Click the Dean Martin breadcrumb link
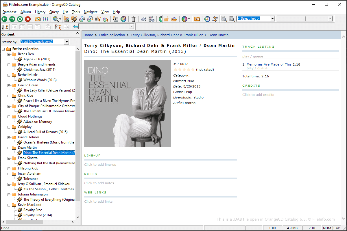 point(218,35)
